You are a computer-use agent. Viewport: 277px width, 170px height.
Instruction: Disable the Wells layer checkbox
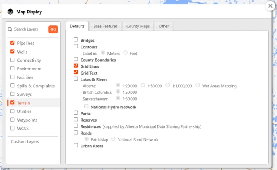[x=13, y=52]
